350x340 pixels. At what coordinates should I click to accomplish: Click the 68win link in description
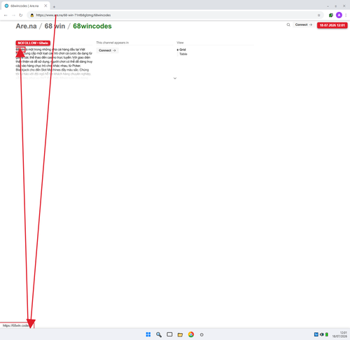(20, 50)
